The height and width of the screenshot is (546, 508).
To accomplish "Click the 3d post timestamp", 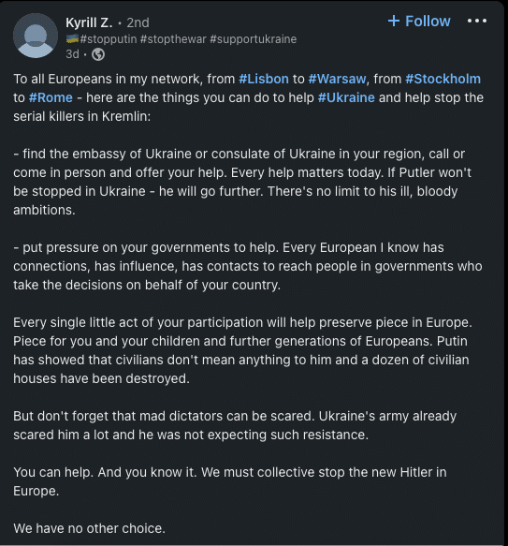I will click(x=72, y=54).
